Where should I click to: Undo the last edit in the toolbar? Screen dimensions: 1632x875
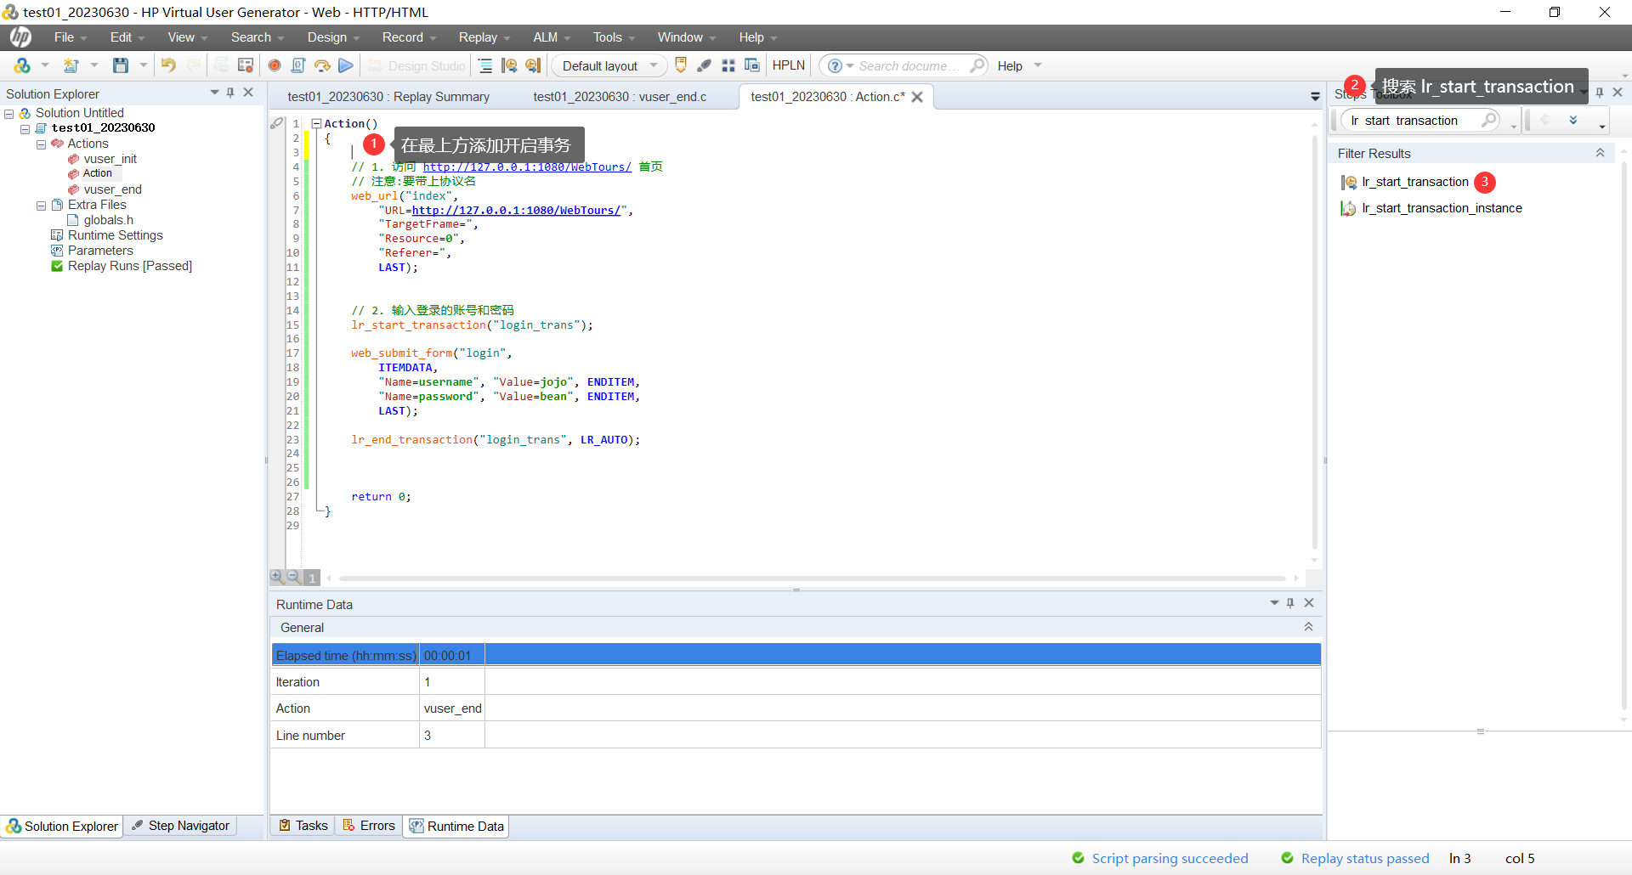pos(168,65)
